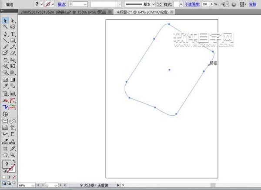
Task: Switch to second screen mode button
Action: coord(9,183)
